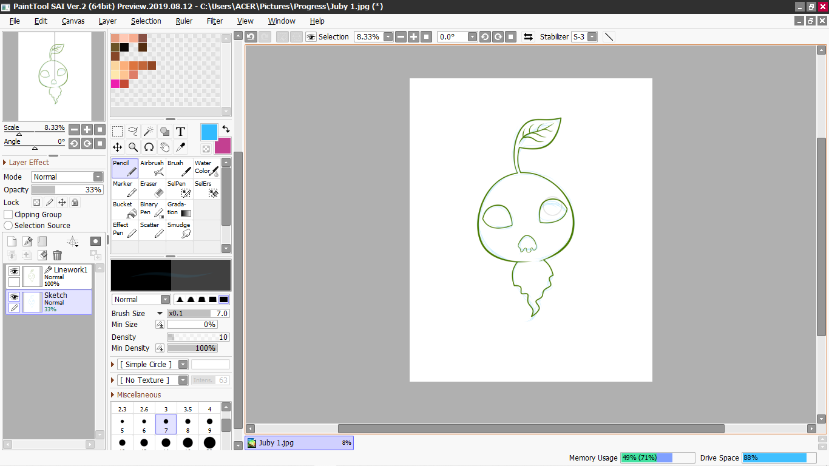This screenshot has height=466, width=829.
Task: Flip the canvas view horizontally
Action: click(528, 36)
